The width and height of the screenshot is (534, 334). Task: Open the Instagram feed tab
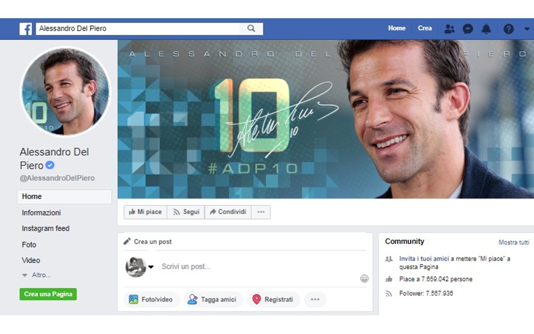pos(45,228)
